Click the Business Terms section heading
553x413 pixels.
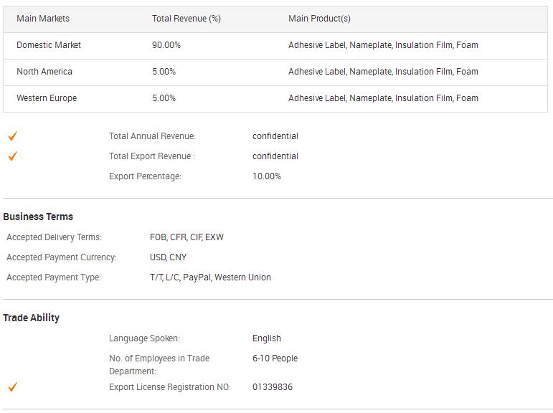click(x=38, y=217)
